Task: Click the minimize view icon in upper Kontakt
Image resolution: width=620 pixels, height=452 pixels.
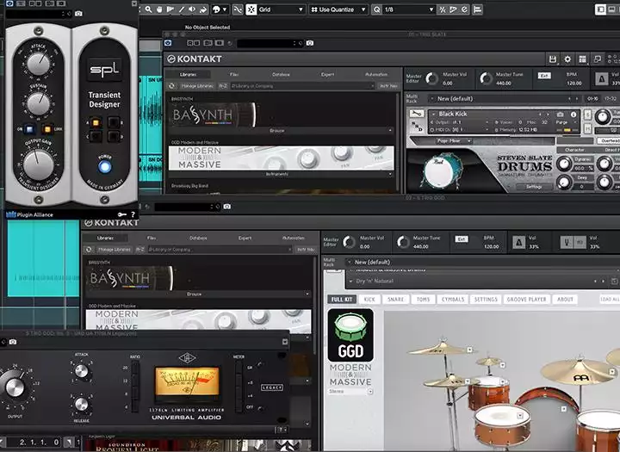Action: (x=598, y=59)
